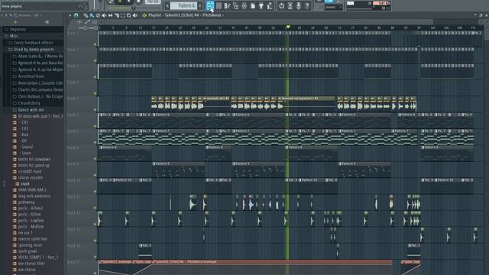Mute Track 9 using its green switch
Screen dimensions: 489x275
click(x=95, y=175)
